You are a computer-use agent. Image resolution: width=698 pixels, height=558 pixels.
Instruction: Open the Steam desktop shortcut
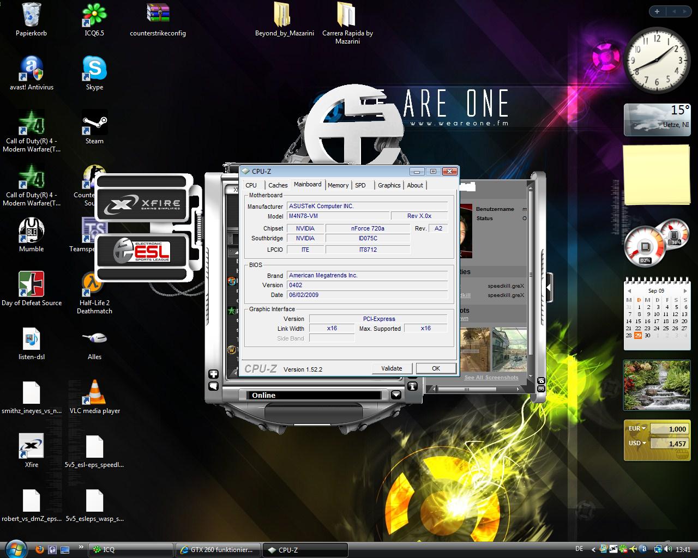tap(94, 123)
